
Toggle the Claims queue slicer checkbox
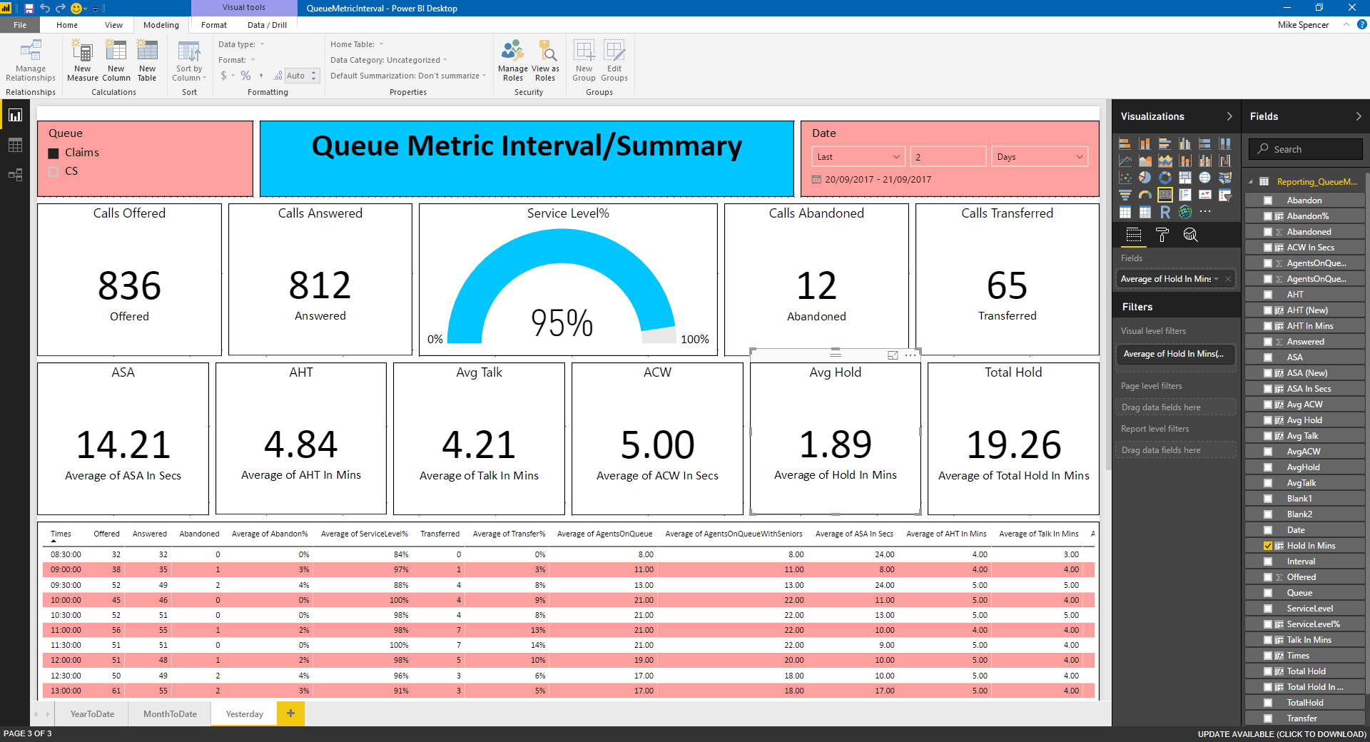click(x=54, y=153)
